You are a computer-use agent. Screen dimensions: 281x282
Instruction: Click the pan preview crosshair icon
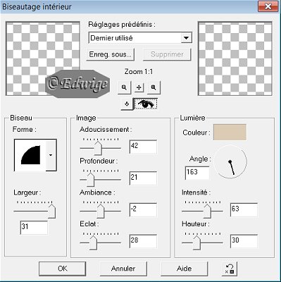pyautogui.click(x=139, y=87)
